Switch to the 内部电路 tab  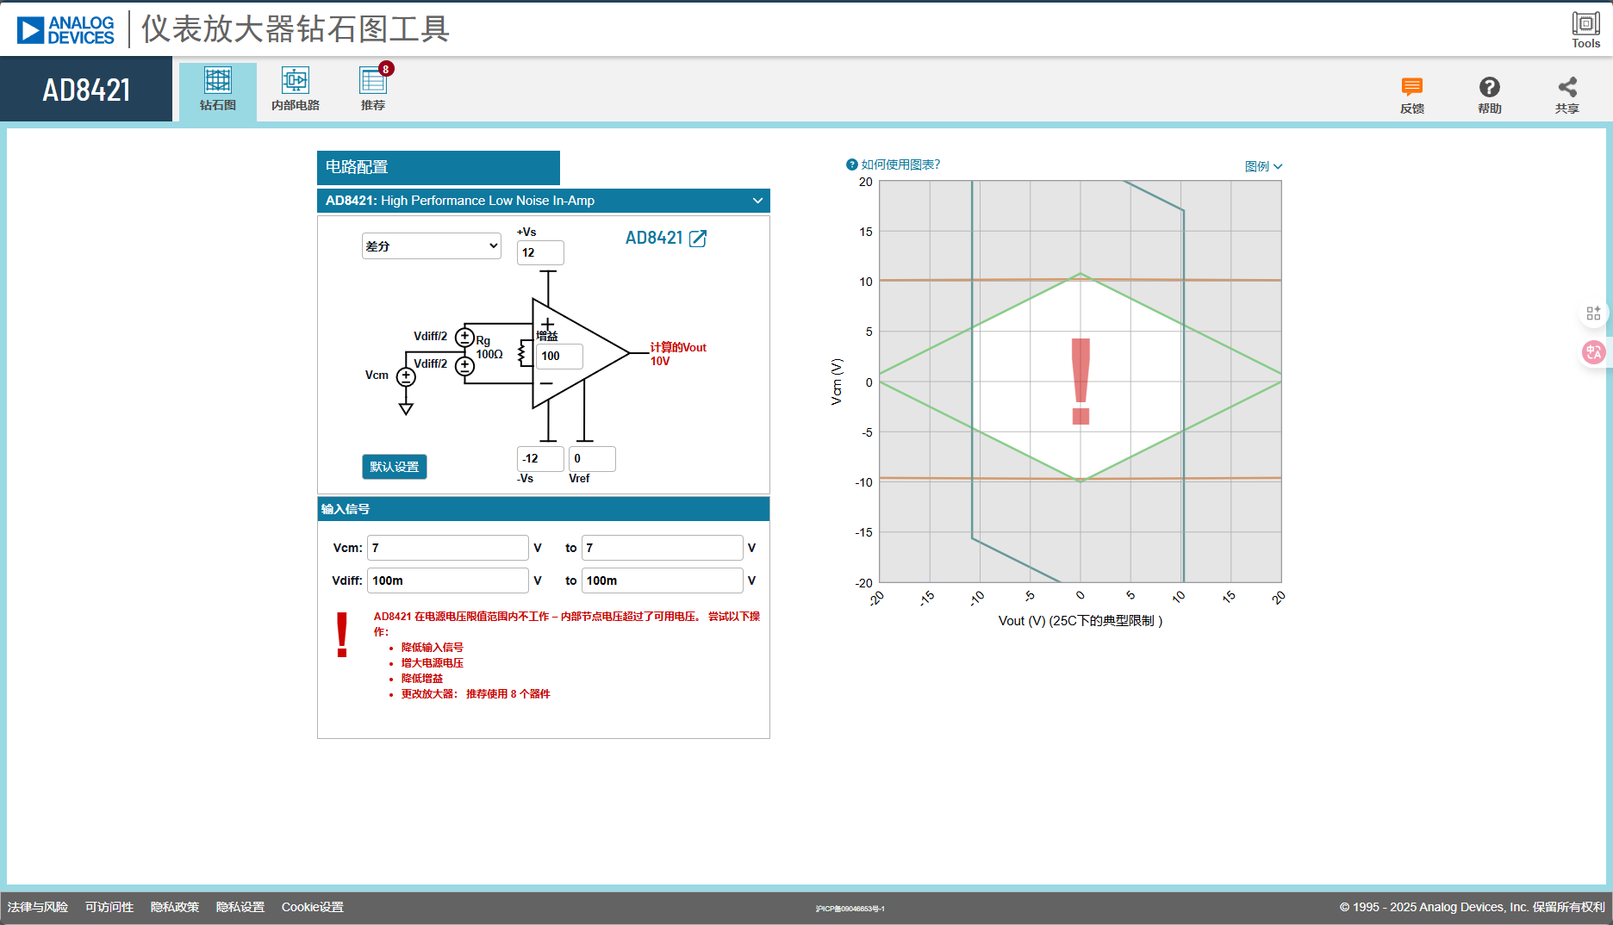click(x=296, y=90)
